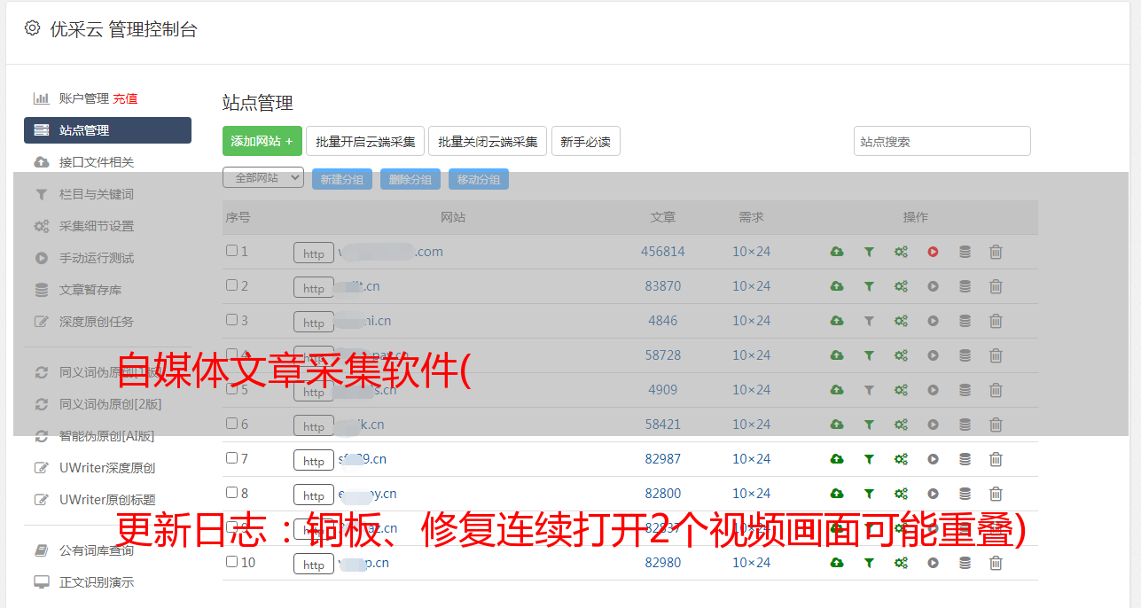Open the database icon in row 58421
Image resolution: width=1141 pixels, height=608 pixels.
[965, 425]
